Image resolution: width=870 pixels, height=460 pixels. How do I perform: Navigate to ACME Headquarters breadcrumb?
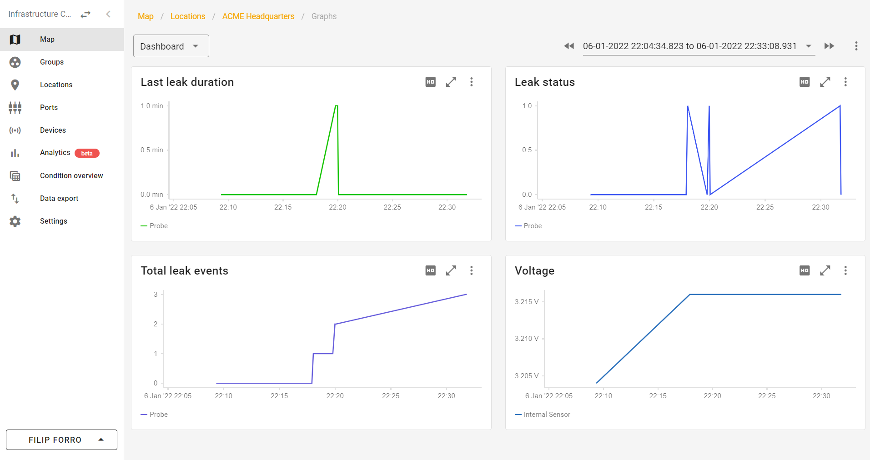pyautogui.click(x=258, y=16)
